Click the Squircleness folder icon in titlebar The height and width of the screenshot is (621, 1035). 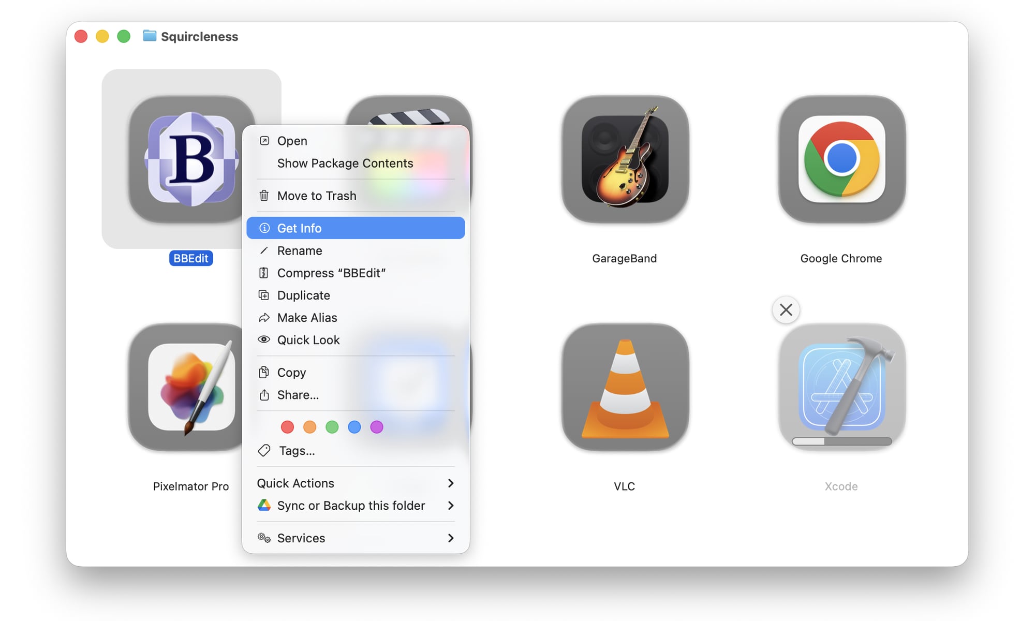click(x=149, y=36)
